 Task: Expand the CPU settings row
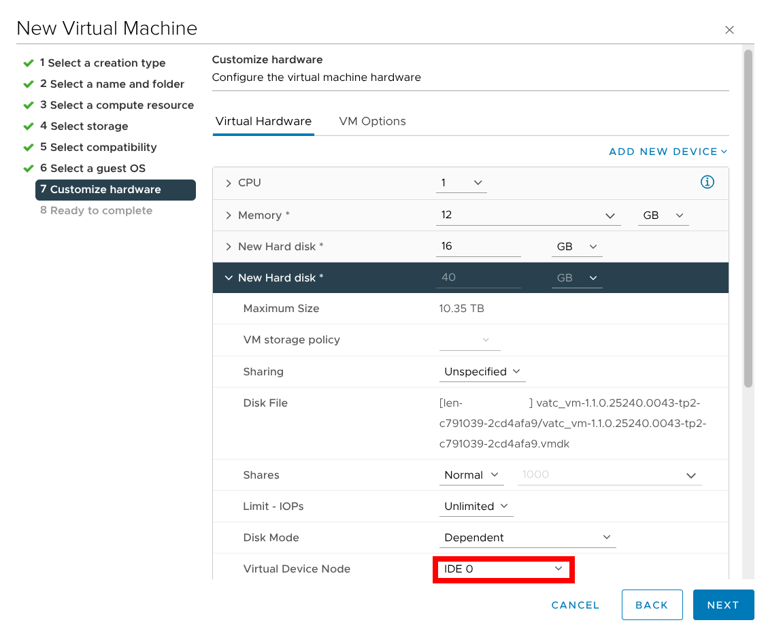coord(229,184)
